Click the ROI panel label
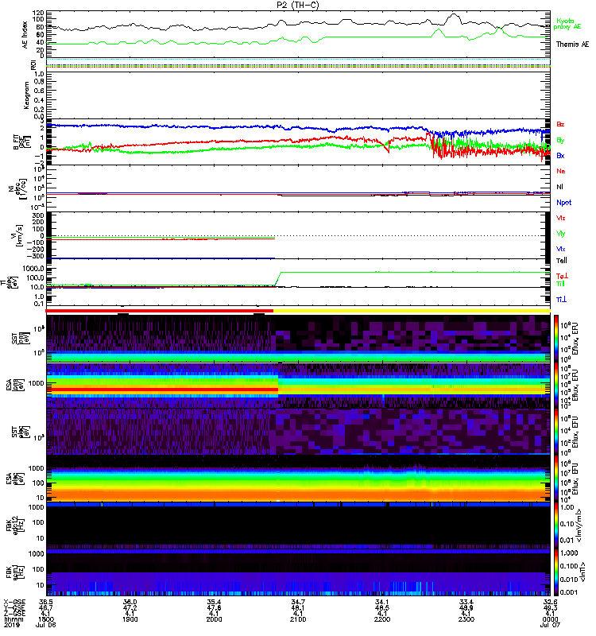 (x=33, y=65)
